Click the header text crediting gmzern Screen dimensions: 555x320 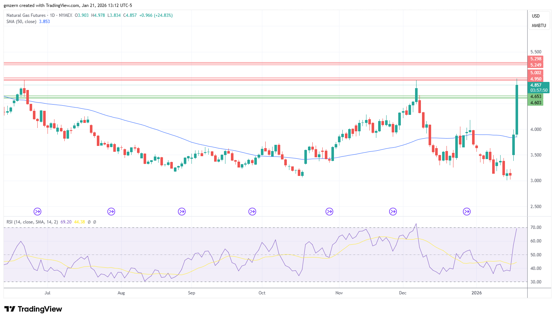point(68,5)
